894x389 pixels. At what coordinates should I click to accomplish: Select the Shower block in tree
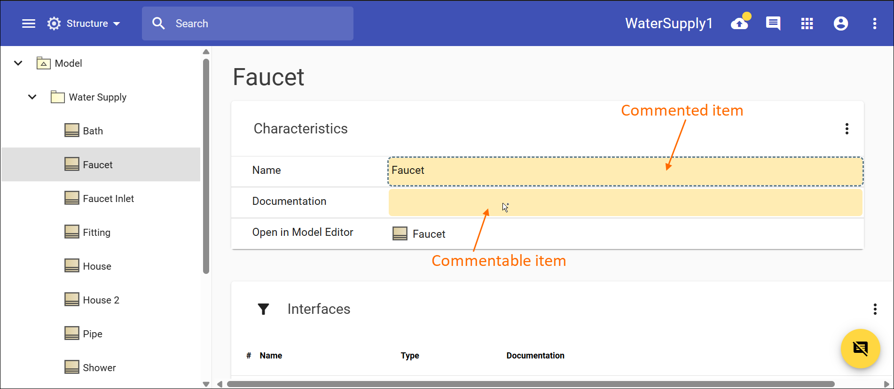point(99,368)
